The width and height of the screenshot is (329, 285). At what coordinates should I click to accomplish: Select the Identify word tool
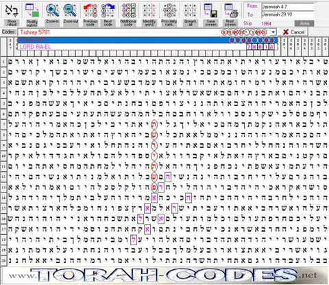(149, 10)
